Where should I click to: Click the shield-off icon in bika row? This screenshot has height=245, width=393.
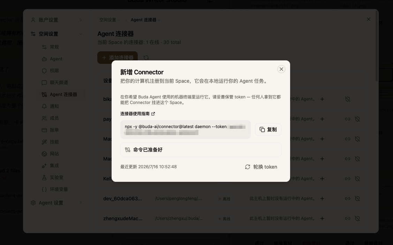pyautogui.click(x=348, y=99)
